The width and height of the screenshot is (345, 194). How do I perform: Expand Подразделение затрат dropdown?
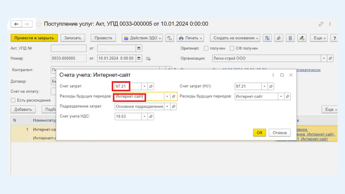167,106
